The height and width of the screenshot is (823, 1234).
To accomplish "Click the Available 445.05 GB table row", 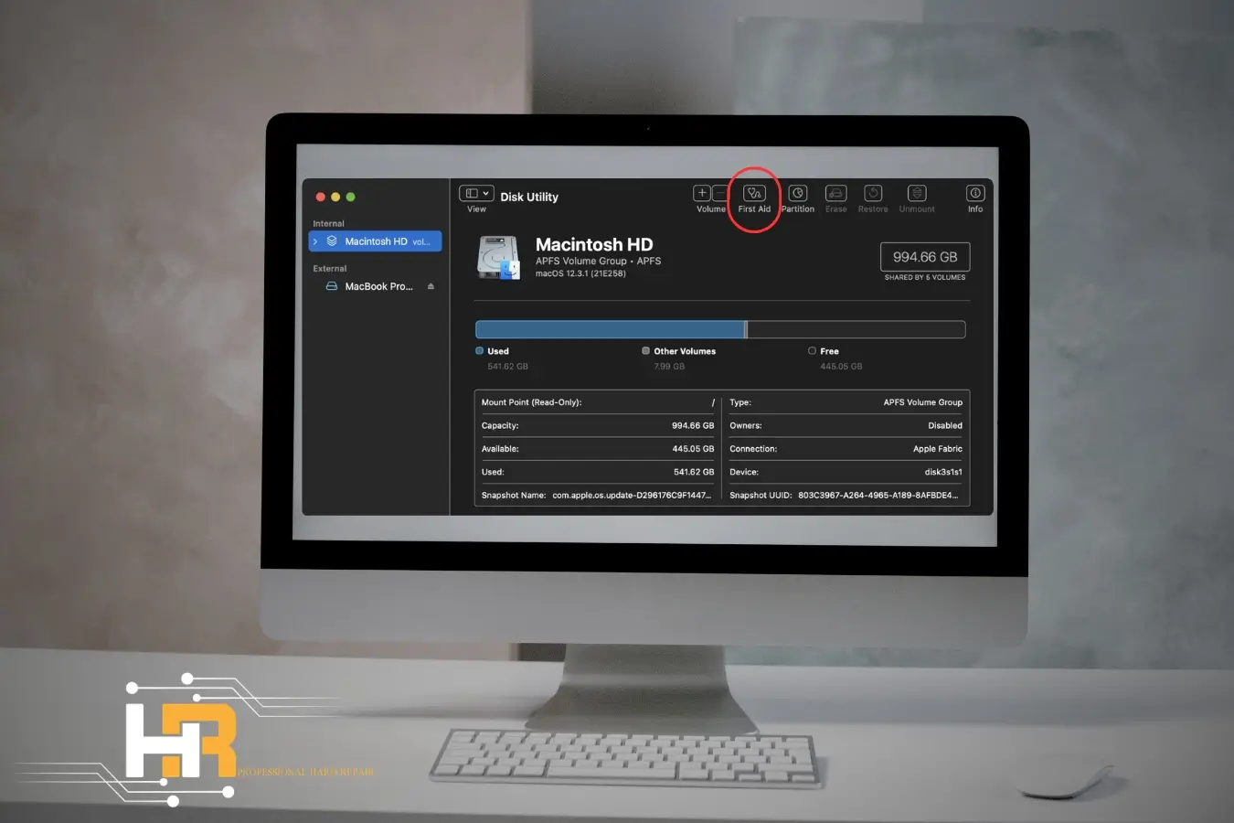I will (x=598, y=449).
